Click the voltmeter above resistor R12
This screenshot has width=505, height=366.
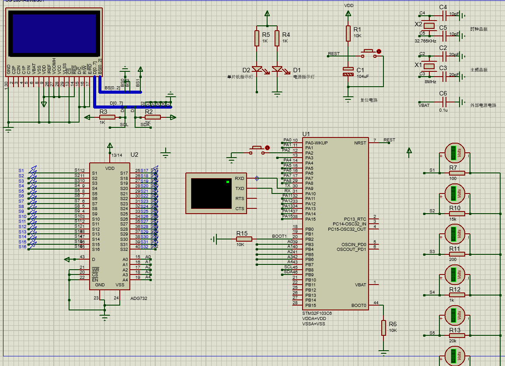pyautogui.click(x=455, y=275)
